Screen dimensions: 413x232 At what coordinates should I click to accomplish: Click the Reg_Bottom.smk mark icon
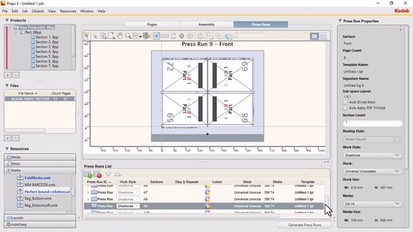tap(20, 198)
